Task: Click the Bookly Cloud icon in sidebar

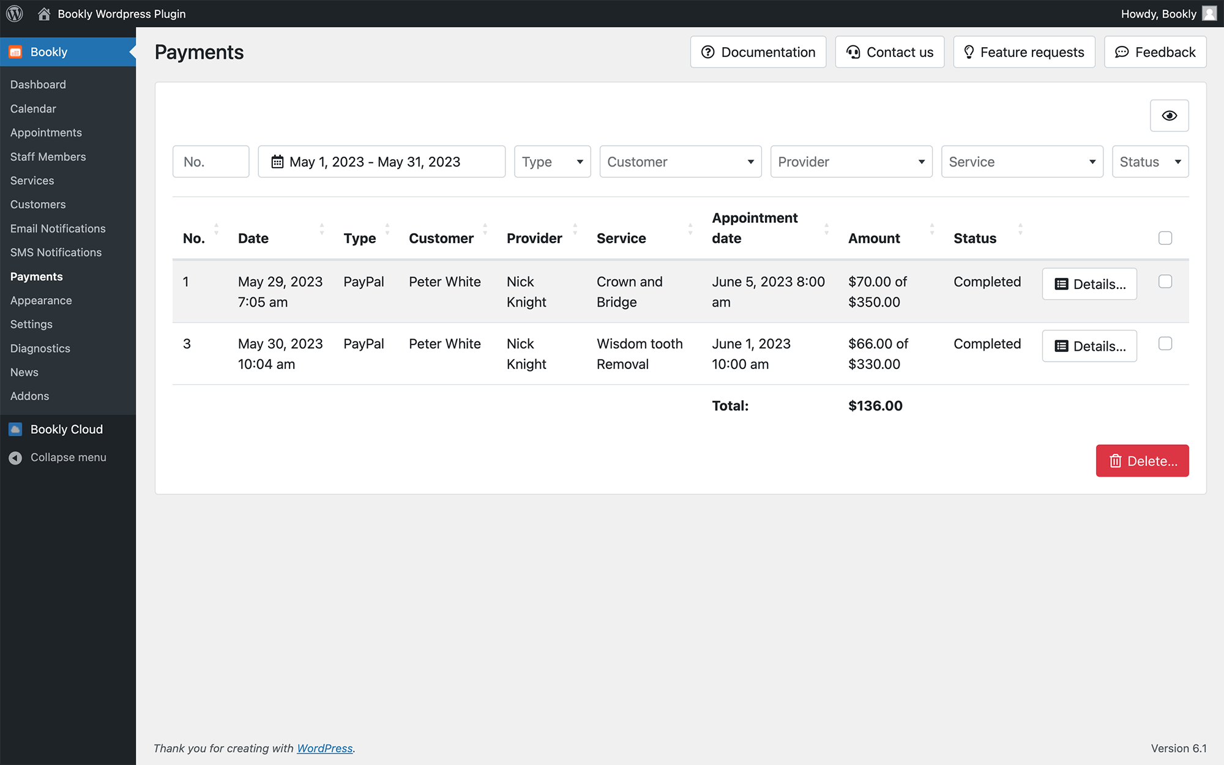Action: 16,429
